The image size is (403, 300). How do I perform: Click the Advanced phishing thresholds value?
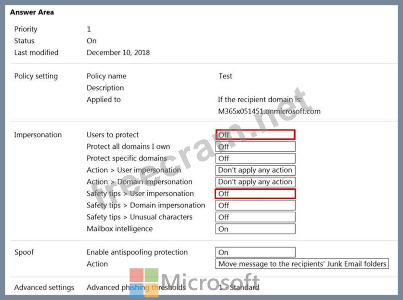pos(239,287)
